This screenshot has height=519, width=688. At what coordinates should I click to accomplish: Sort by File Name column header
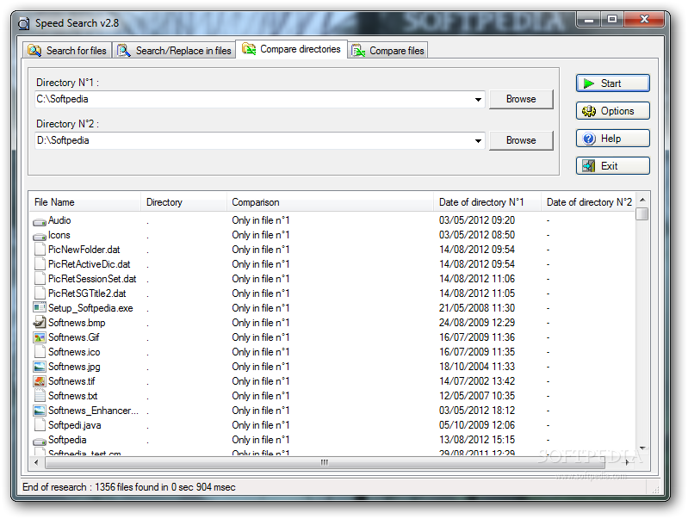click(x=86, y=202)
